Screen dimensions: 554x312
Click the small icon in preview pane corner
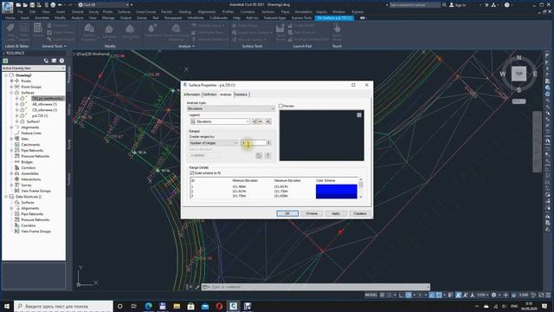tap(359, 115)
